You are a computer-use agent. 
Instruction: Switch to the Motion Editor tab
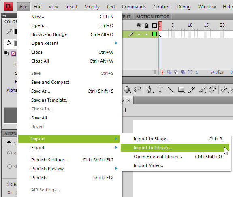[x=153, y=17]
